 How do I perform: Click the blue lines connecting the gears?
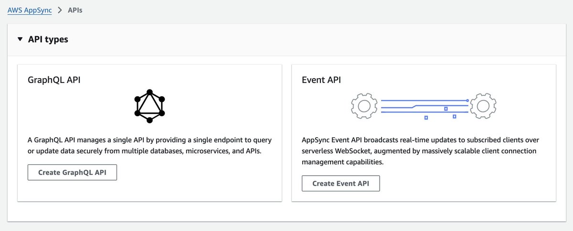[x=424, y=106]
